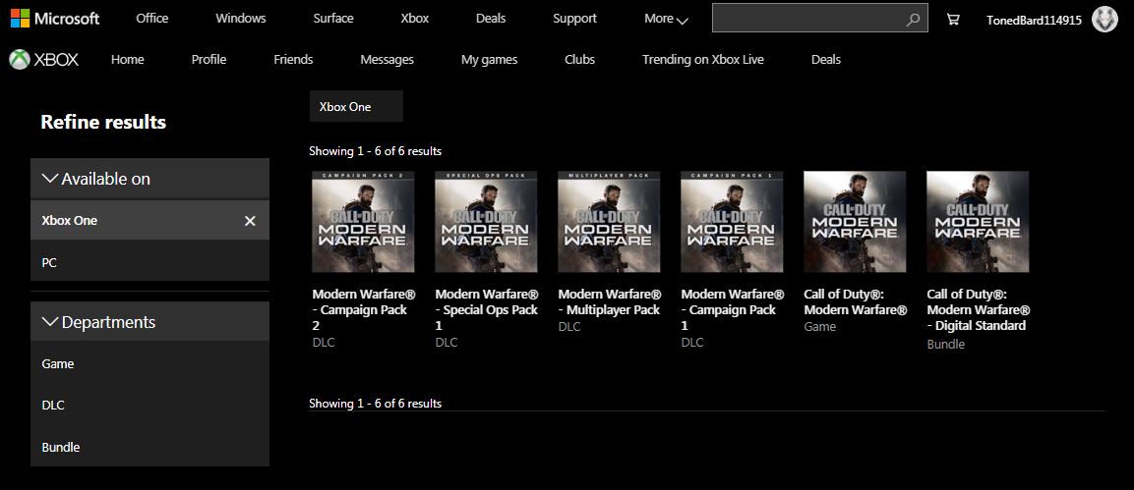
Task: Click the Xbox One filter chip
Action: (x=356, y=106)
